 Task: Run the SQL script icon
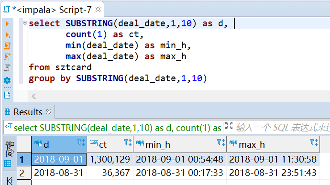click(7, 46)
